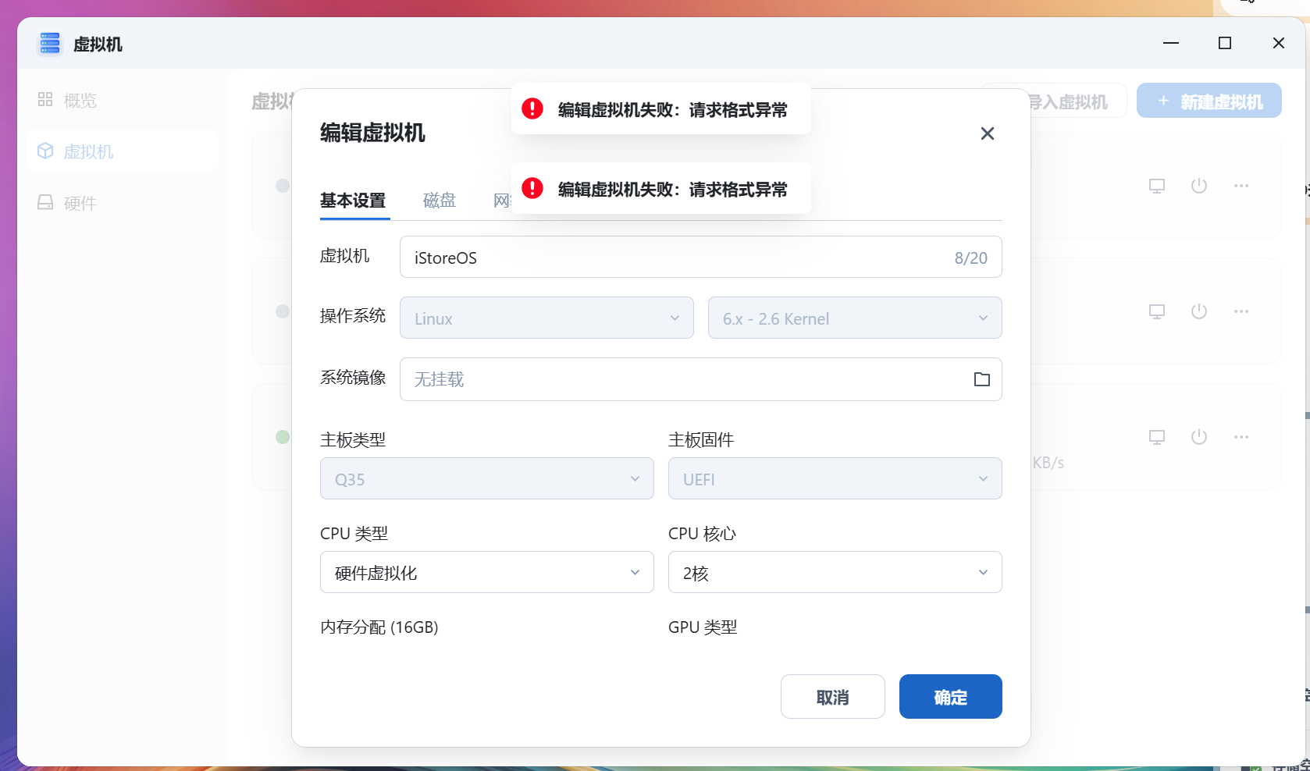Switch to the 基本设置 tab
This screenshot has height=771, width=1310.
click(353, 200)
